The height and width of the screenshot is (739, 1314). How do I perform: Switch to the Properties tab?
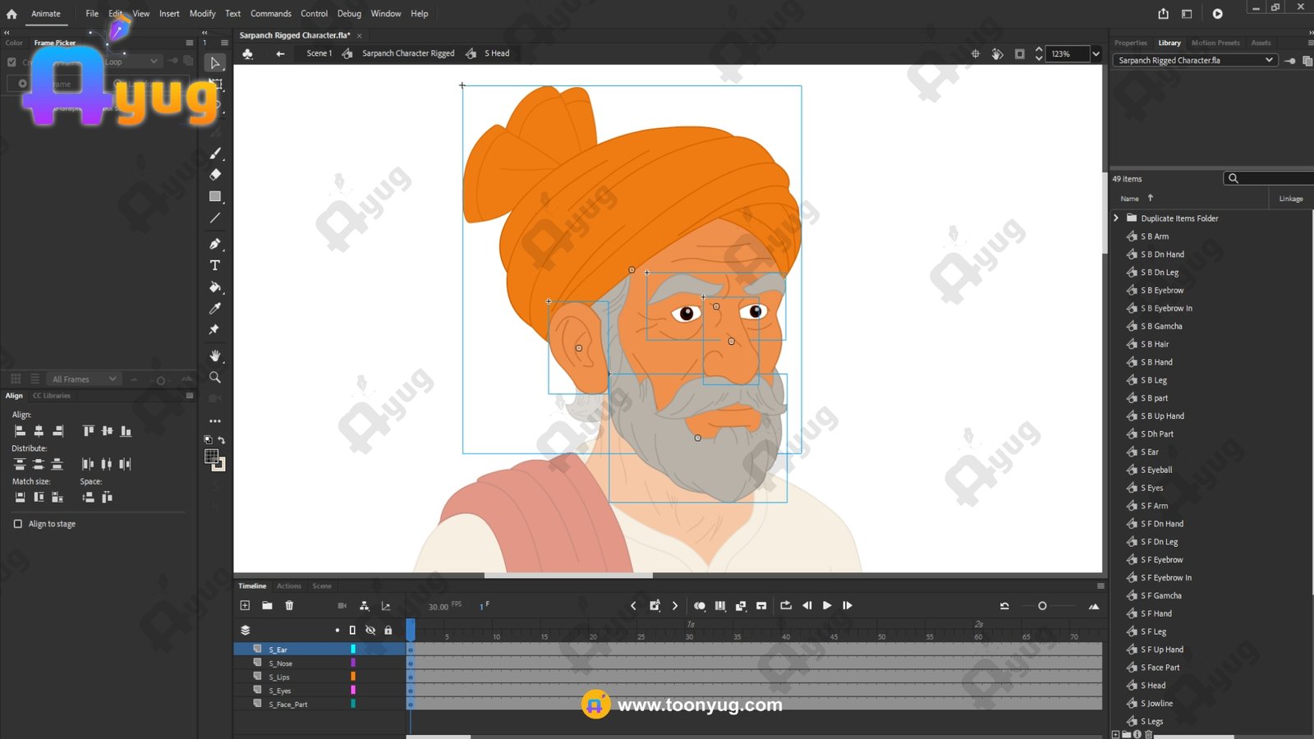pos(1131,43)
